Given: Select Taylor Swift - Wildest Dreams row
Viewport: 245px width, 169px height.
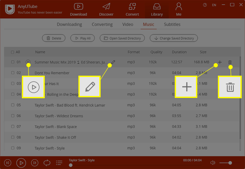Looking at the screenshot, I should click(x=122, y=116).
